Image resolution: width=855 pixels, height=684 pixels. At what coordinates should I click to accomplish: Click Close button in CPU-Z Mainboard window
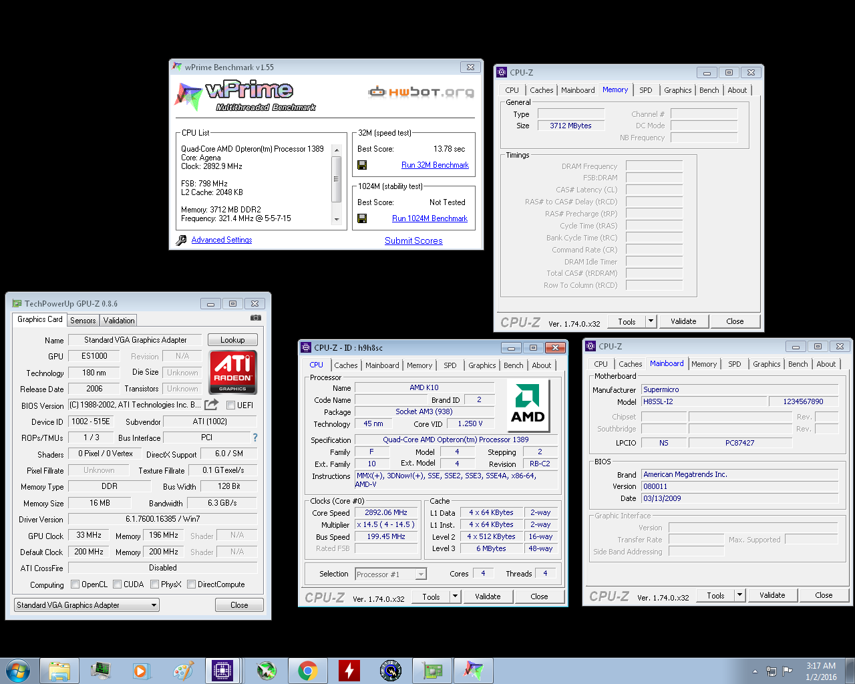point(824,595)
